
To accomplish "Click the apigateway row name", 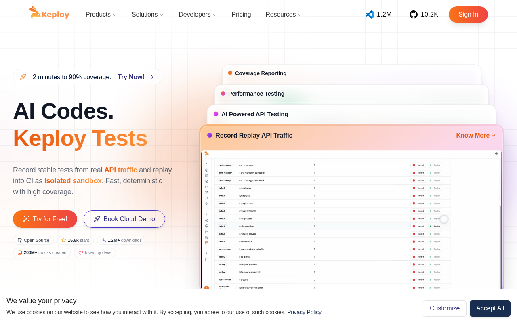I will (x=245, y=188).
